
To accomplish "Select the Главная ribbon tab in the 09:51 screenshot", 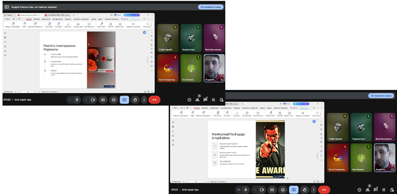I will (x=197, y=108).
